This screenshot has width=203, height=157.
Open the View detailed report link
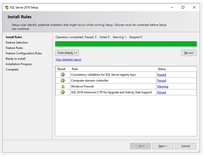[68, 60]
